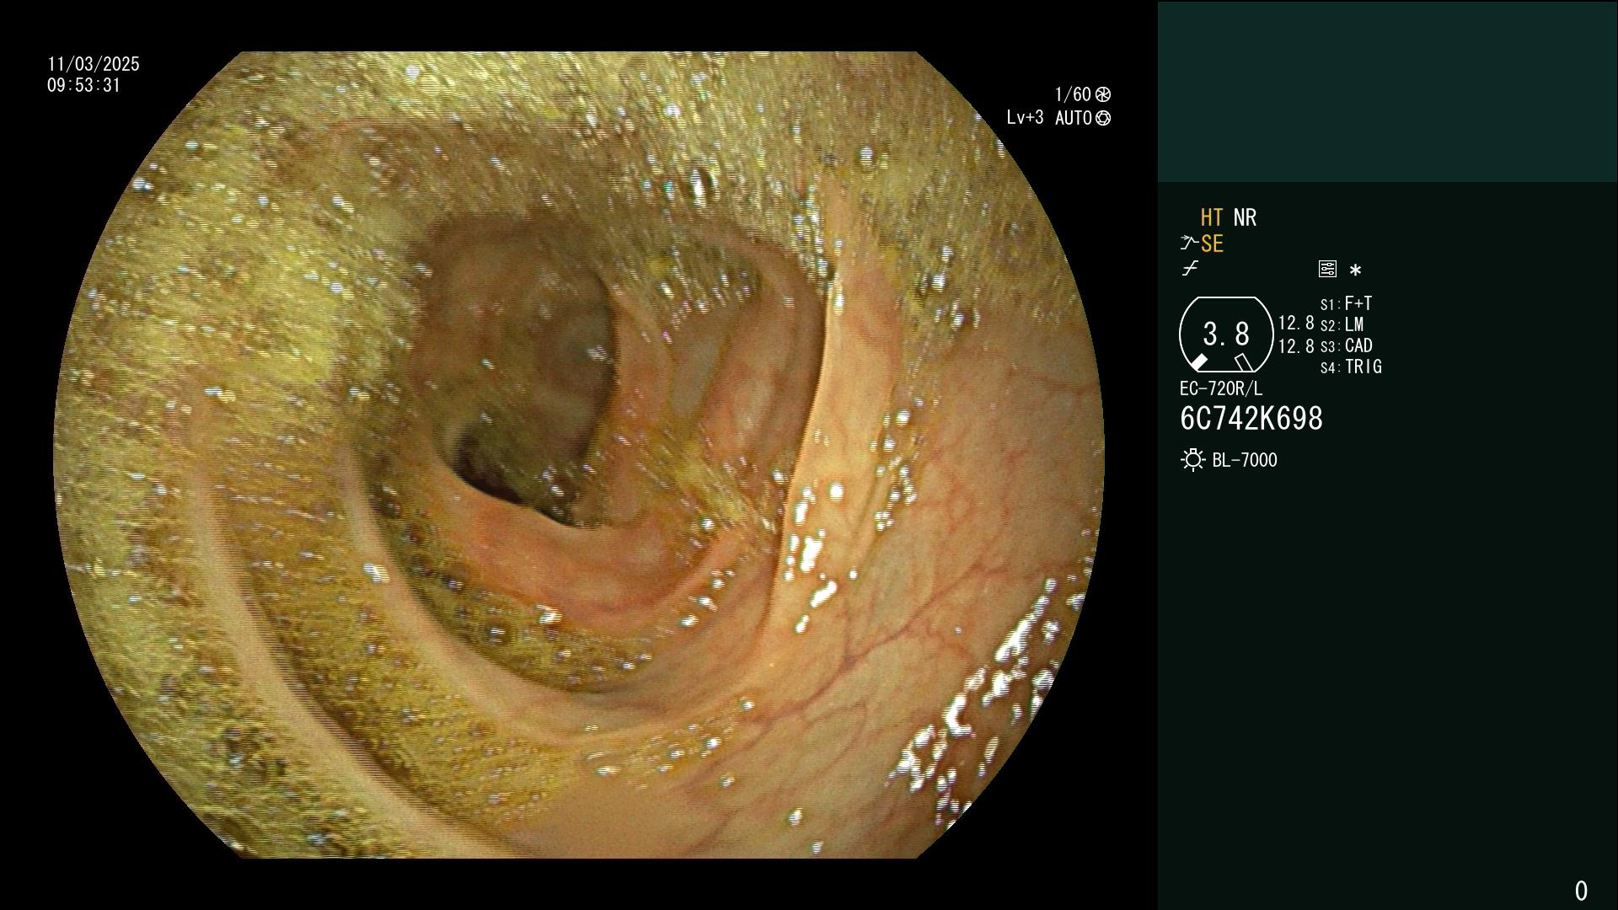Click the HT indicator
Image resolution: width=1618 pixels, height=910 pixels.
1212,217
